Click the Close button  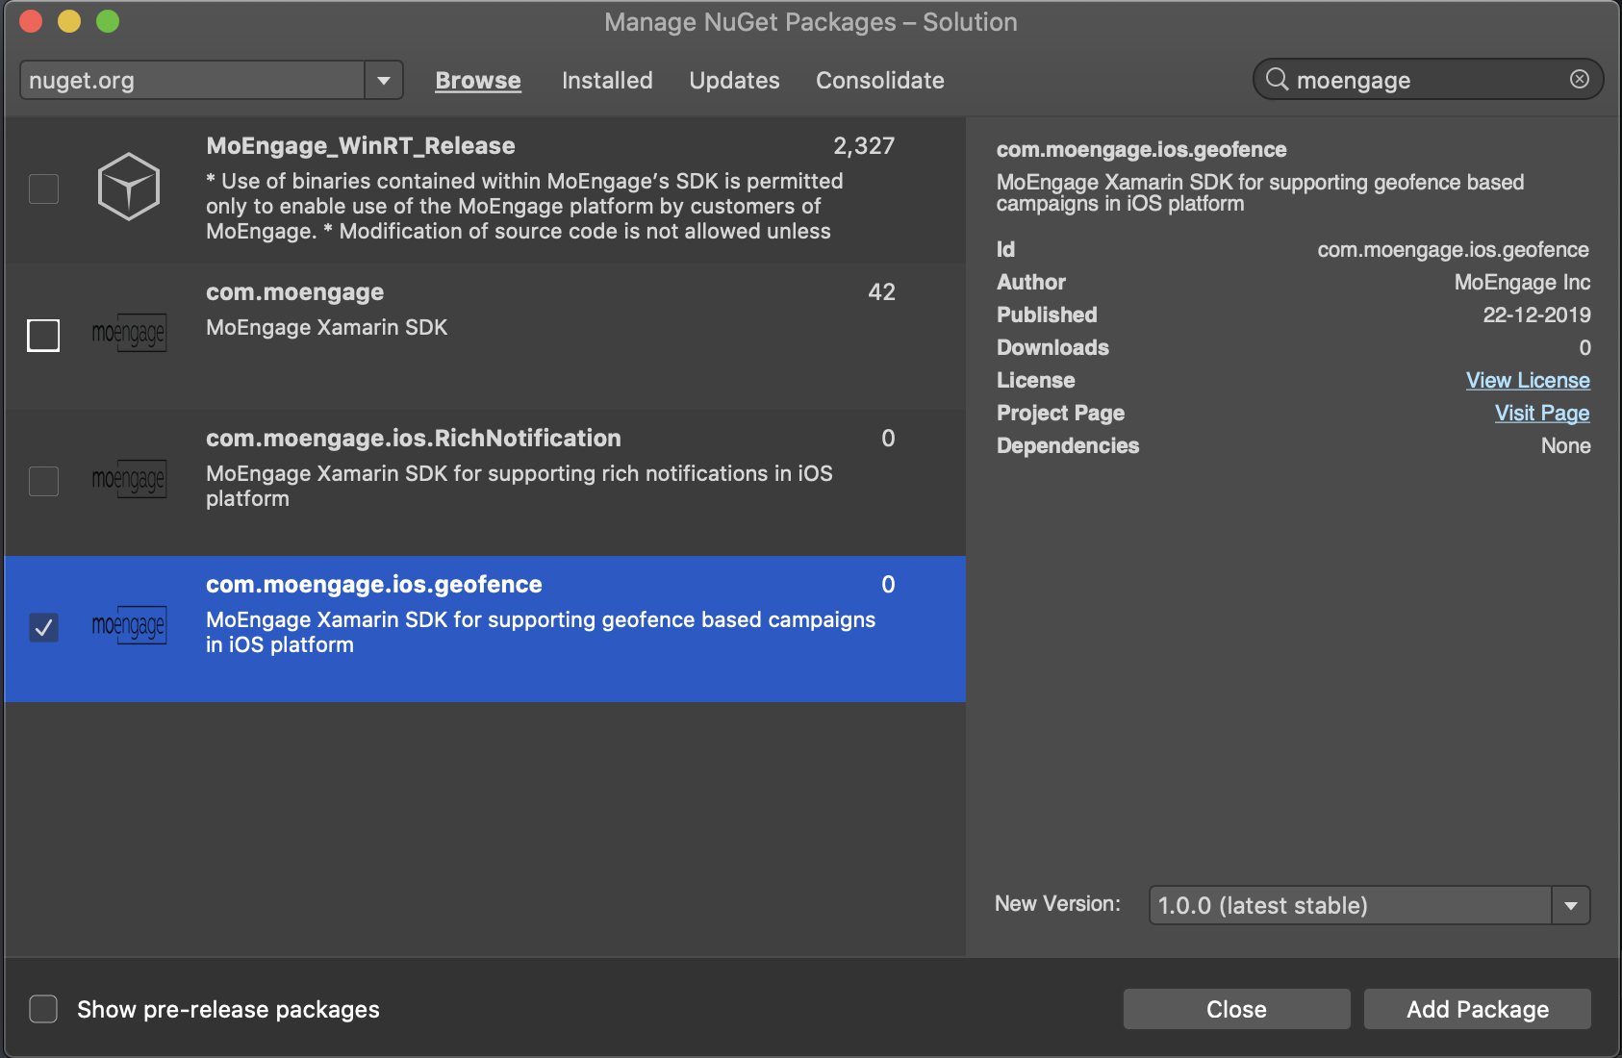(x=1237, y=1009)
